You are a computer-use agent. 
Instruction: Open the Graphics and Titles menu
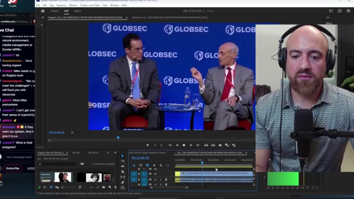coord(90,5)
